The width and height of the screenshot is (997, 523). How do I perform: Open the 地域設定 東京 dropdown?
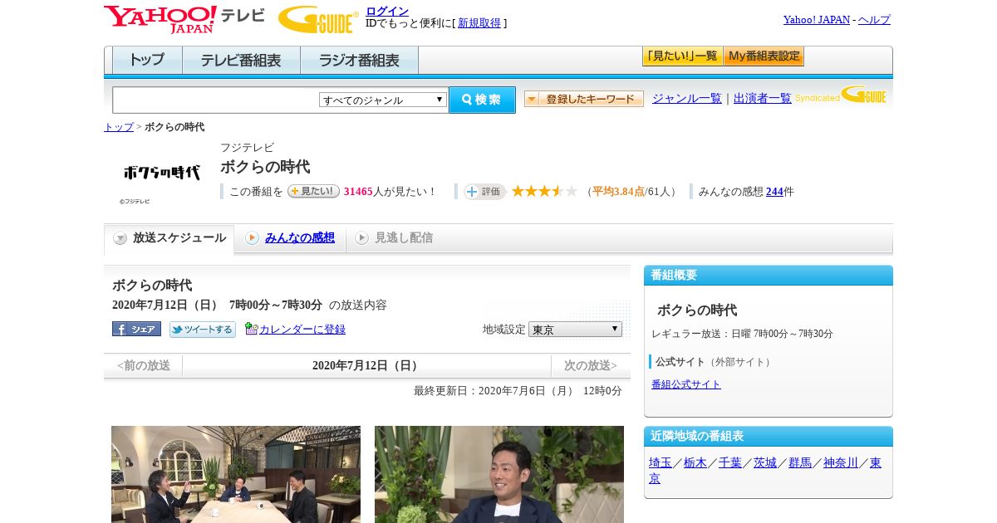575,329
